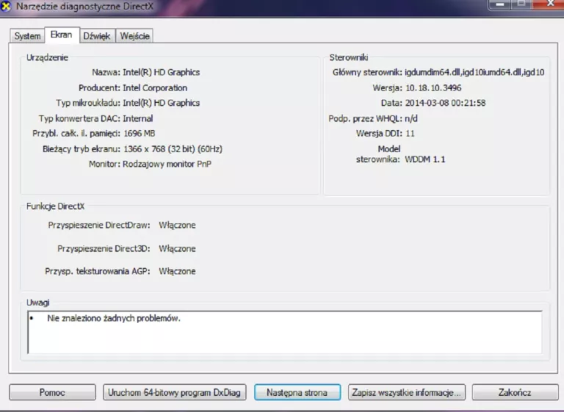Click Włączone next to Przyspieszenie Direct3D
Viewport: 564px width, 412px height.
[177, 249]
